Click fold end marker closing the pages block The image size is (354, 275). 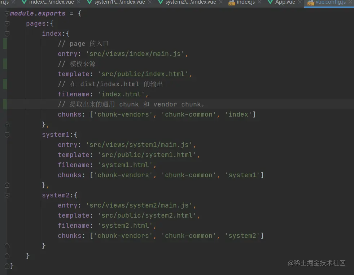(x=7, y=256)
